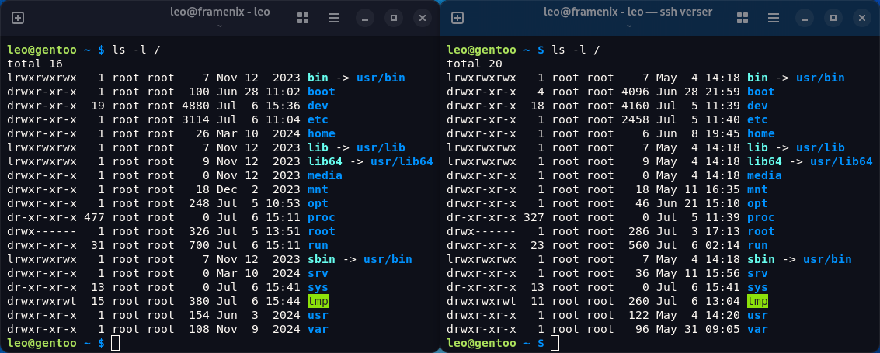Minimize the ssh verser terminal window

click(804, 18)
